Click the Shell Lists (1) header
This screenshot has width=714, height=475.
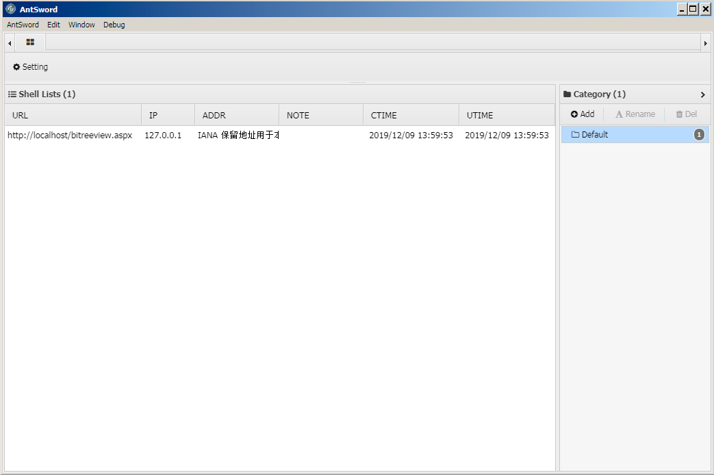42,94
